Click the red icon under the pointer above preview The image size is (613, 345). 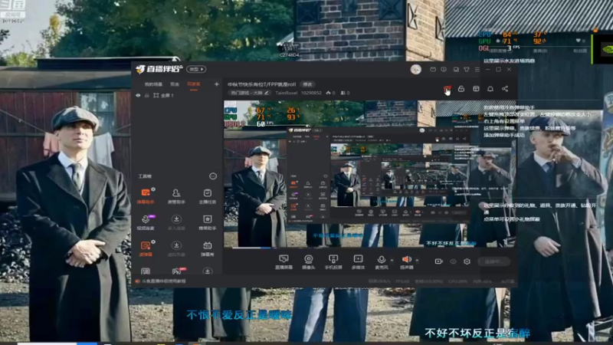pyautogui.click(x=447, y=90)
